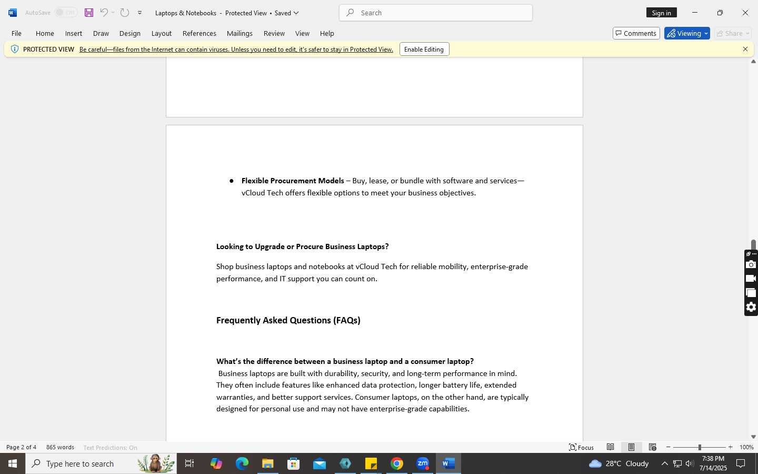
Task: Open the References tab
Action: click(200, 33)
